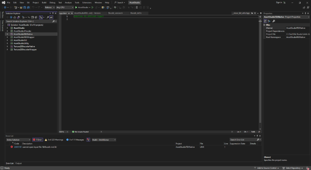
Task: Click the Property Pages wrench icon in Properties panel
Action: 274,21
